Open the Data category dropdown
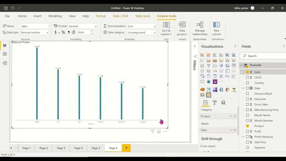 pos(141,33)
